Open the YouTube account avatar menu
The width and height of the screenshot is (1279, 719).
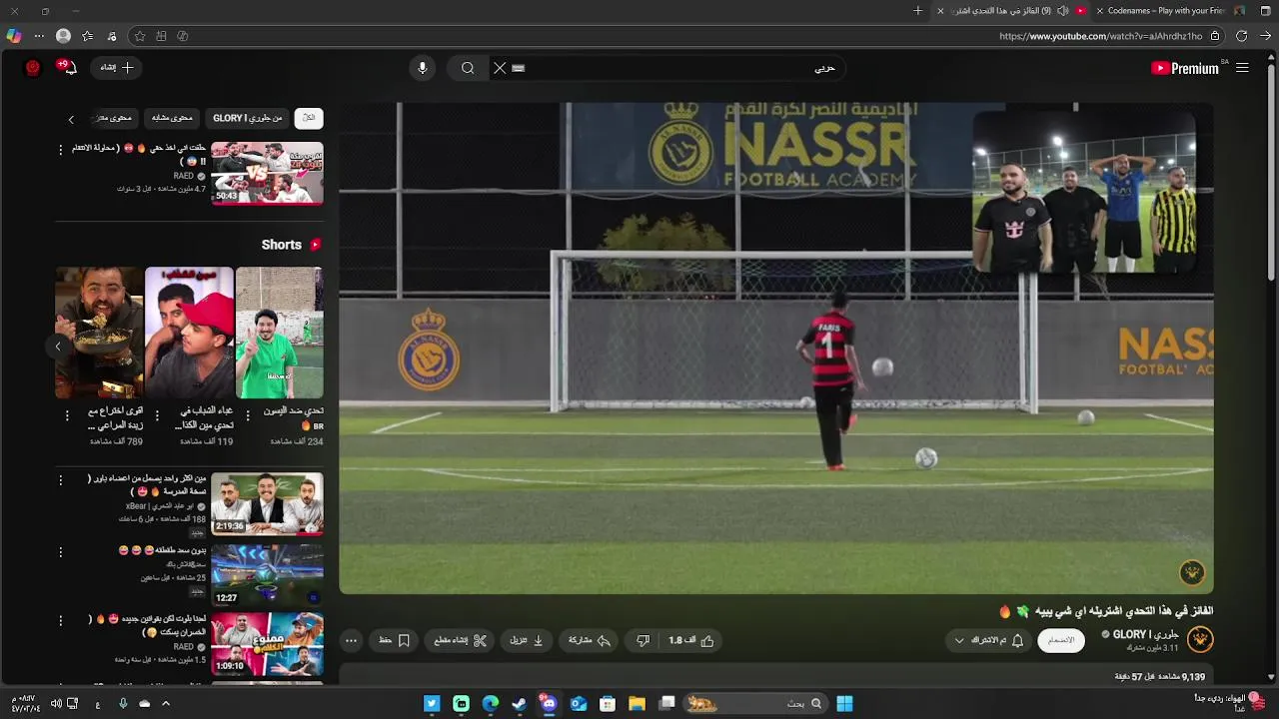pos(33,68)
